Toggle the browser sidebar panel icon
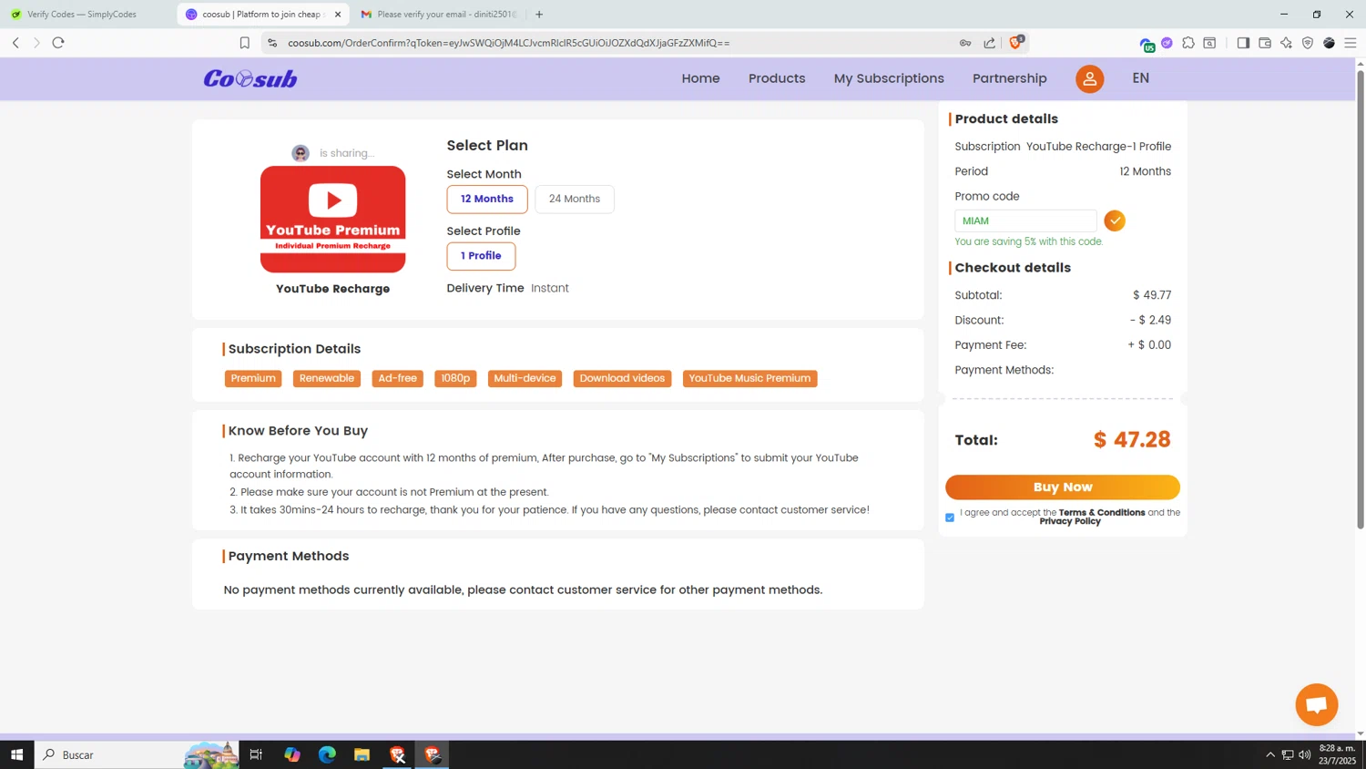 coord(1243,43)
